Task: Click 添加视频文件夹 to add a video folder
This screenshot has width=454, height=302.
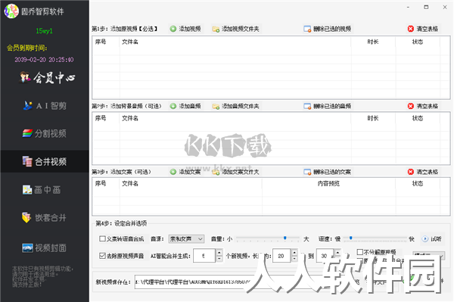Action: coord(235,29)
